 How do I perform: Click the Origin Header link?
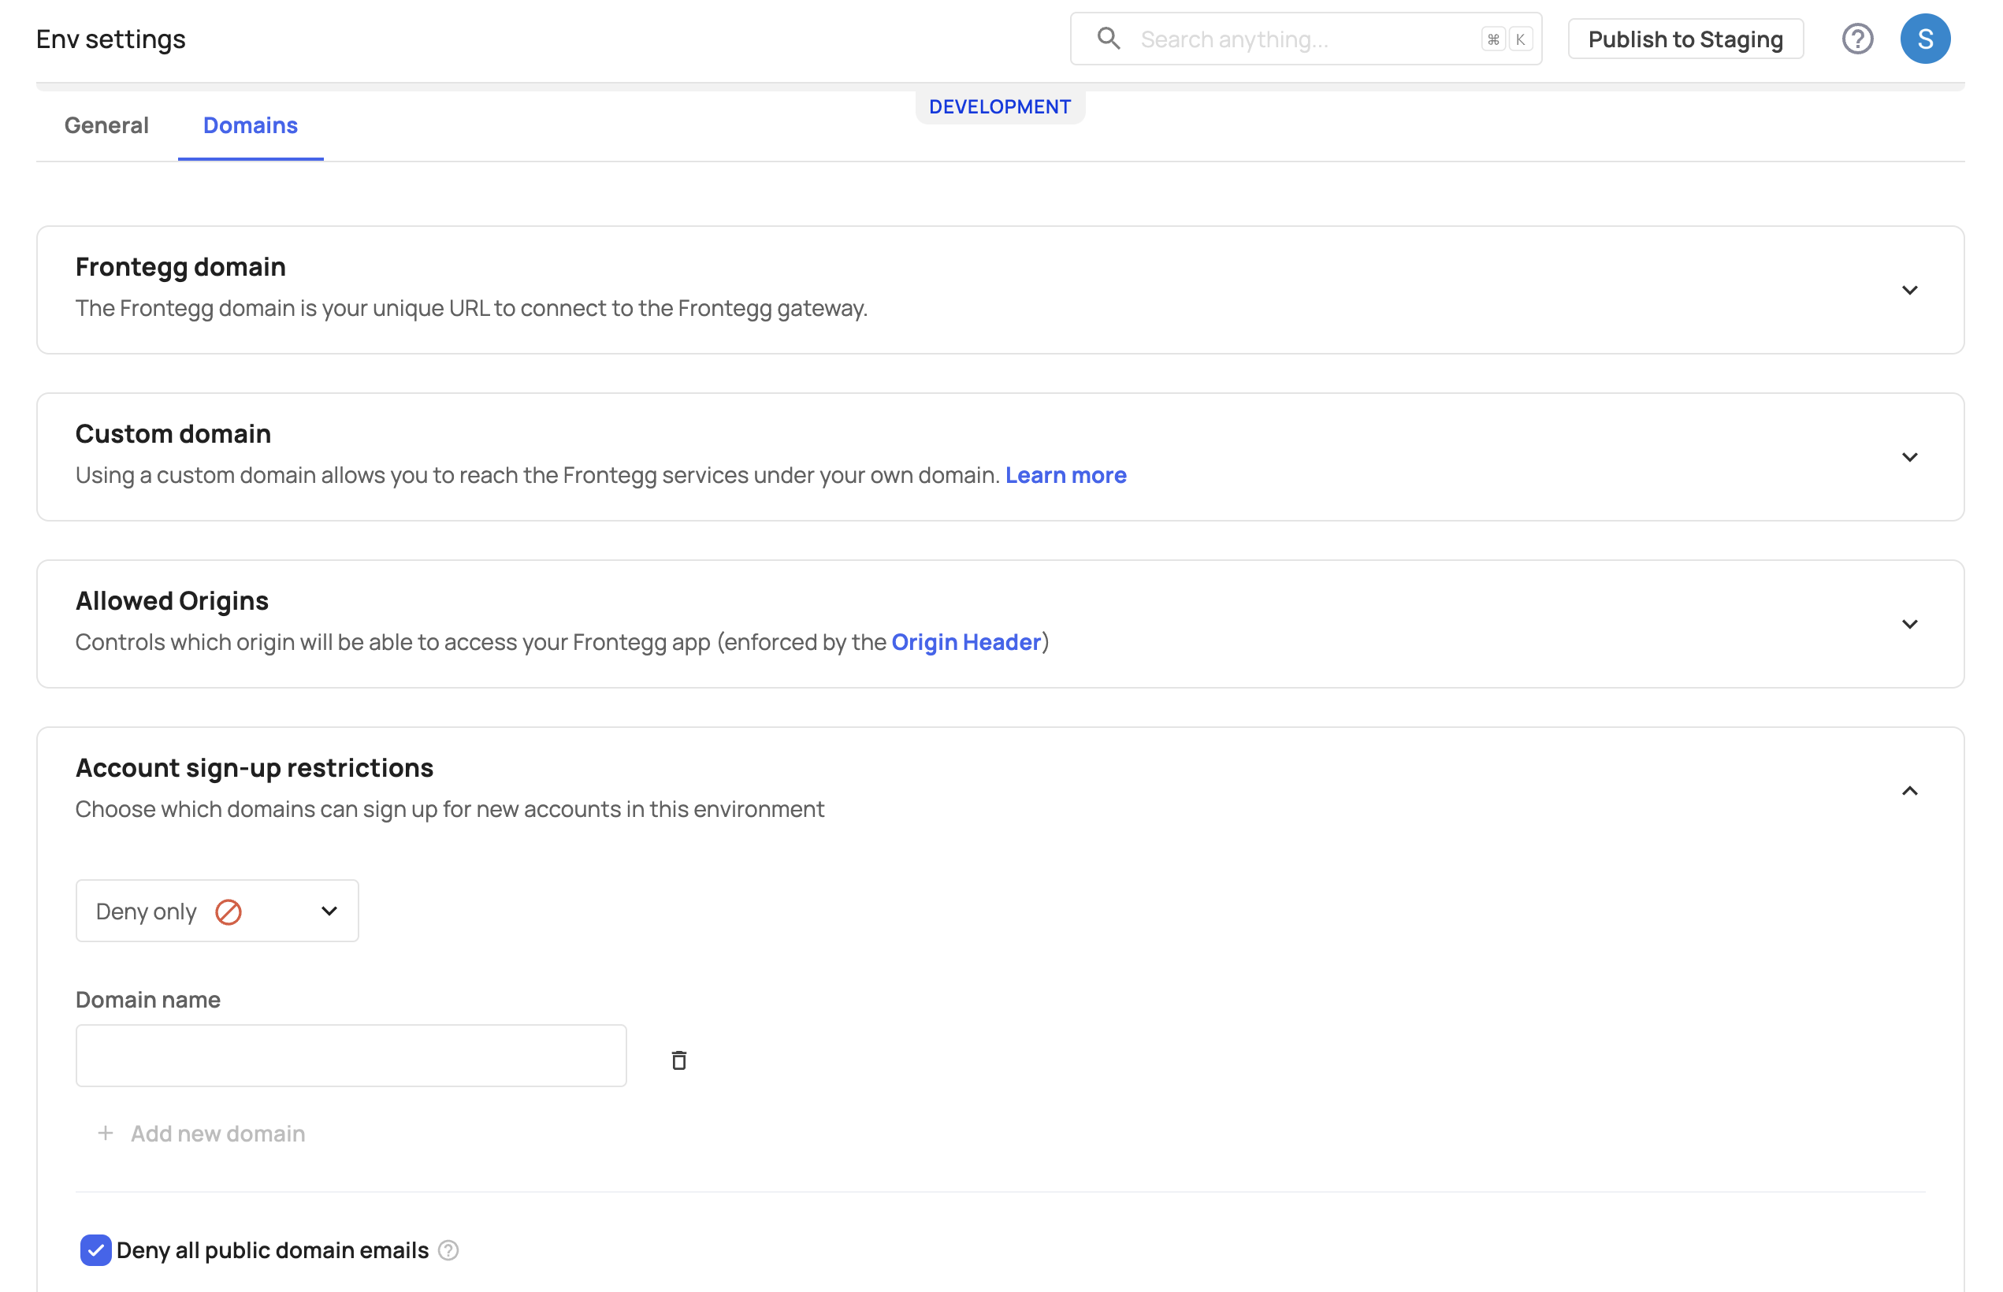(967, 642)
